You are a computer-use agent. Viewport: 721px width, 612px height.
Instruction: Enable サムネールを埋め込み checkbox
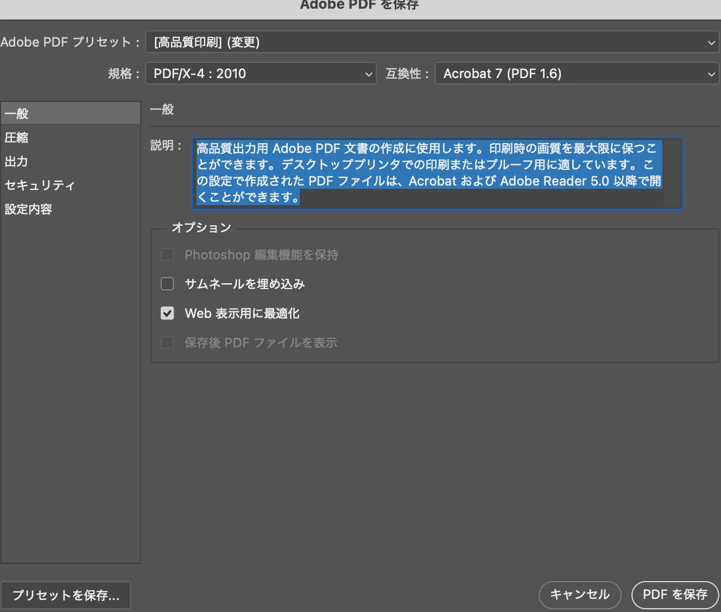point(167,284)
